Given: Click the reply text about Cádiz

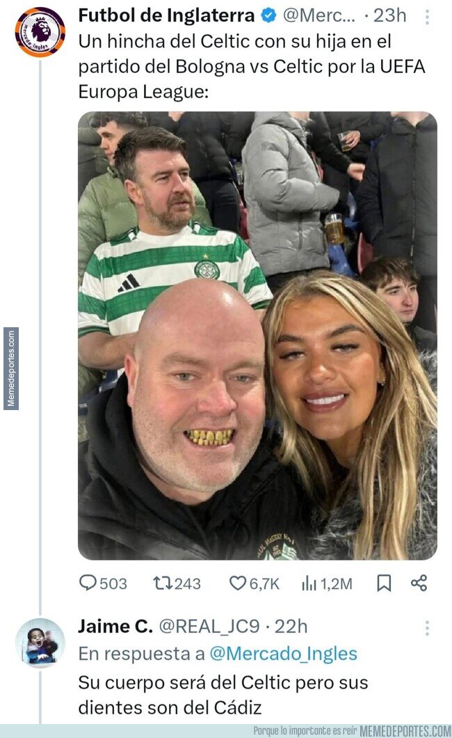Looking at the screenshot, I should point(223,694).
